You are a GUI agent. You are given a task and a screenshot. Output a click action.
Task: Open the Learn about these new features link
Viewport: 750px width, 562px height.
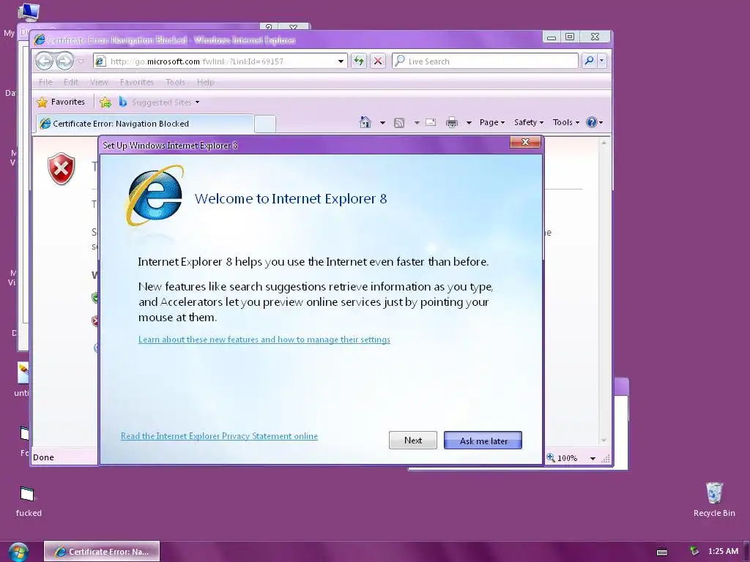(x=264, y=340)
